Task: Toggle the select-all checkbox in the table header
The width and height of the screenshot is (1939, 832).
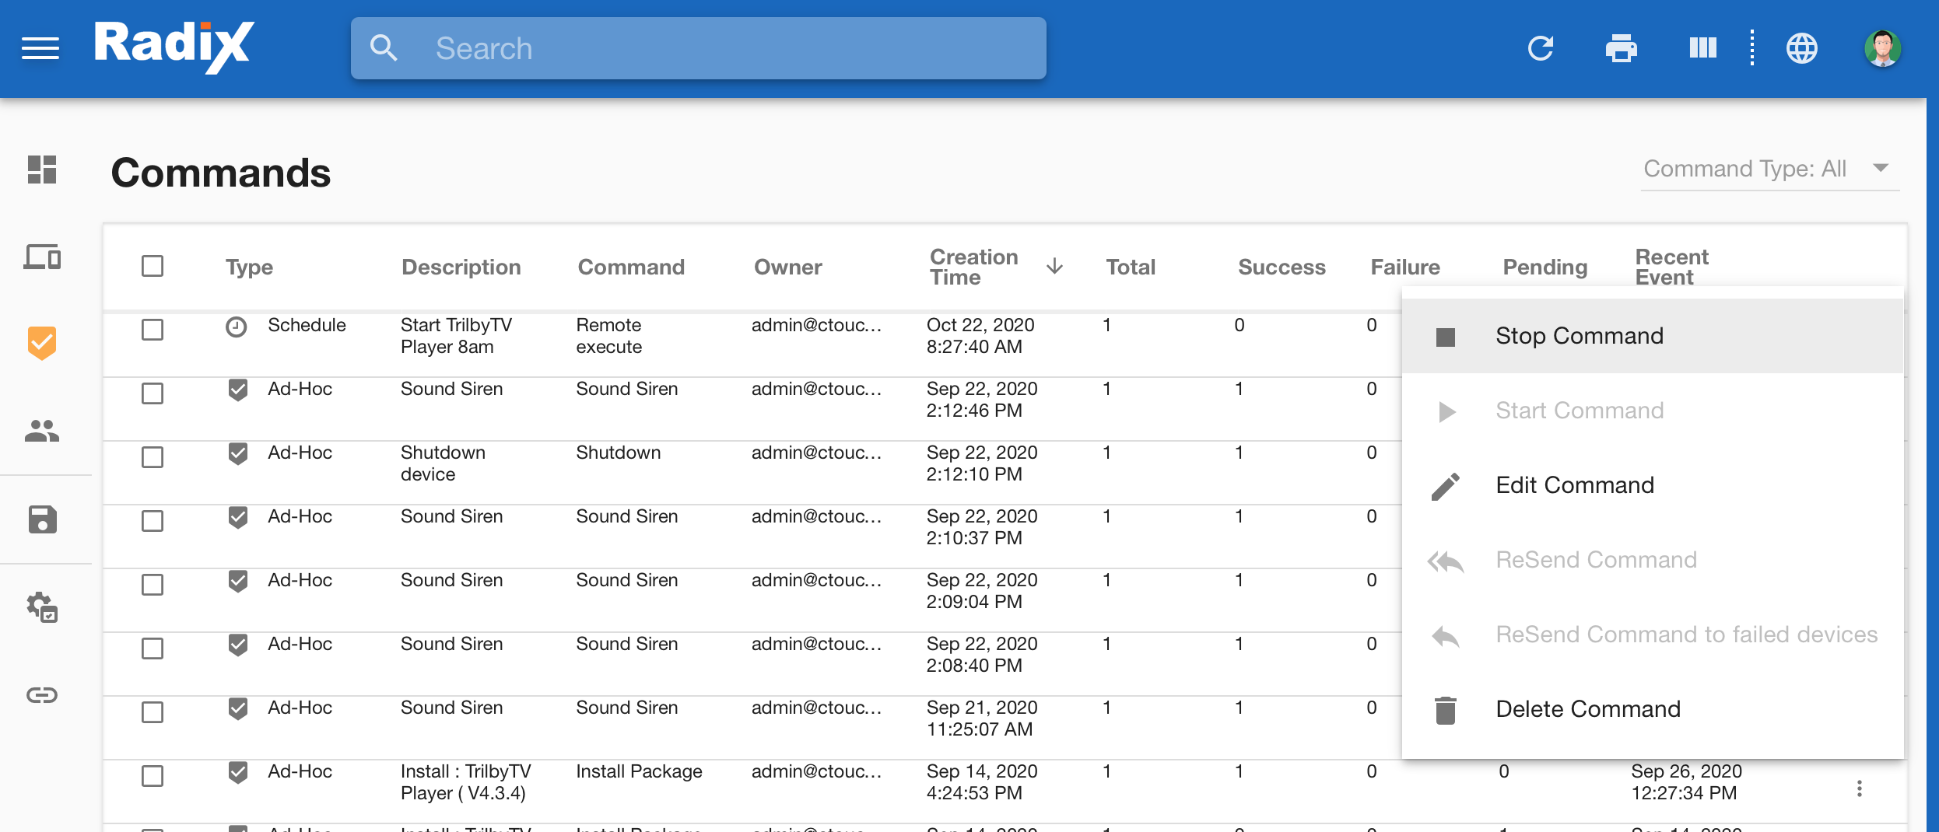Action: point(153,267)
